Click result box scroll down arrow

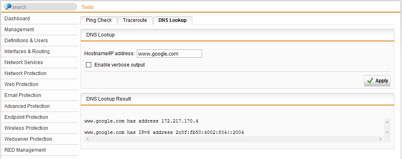[x=387, y=132]
